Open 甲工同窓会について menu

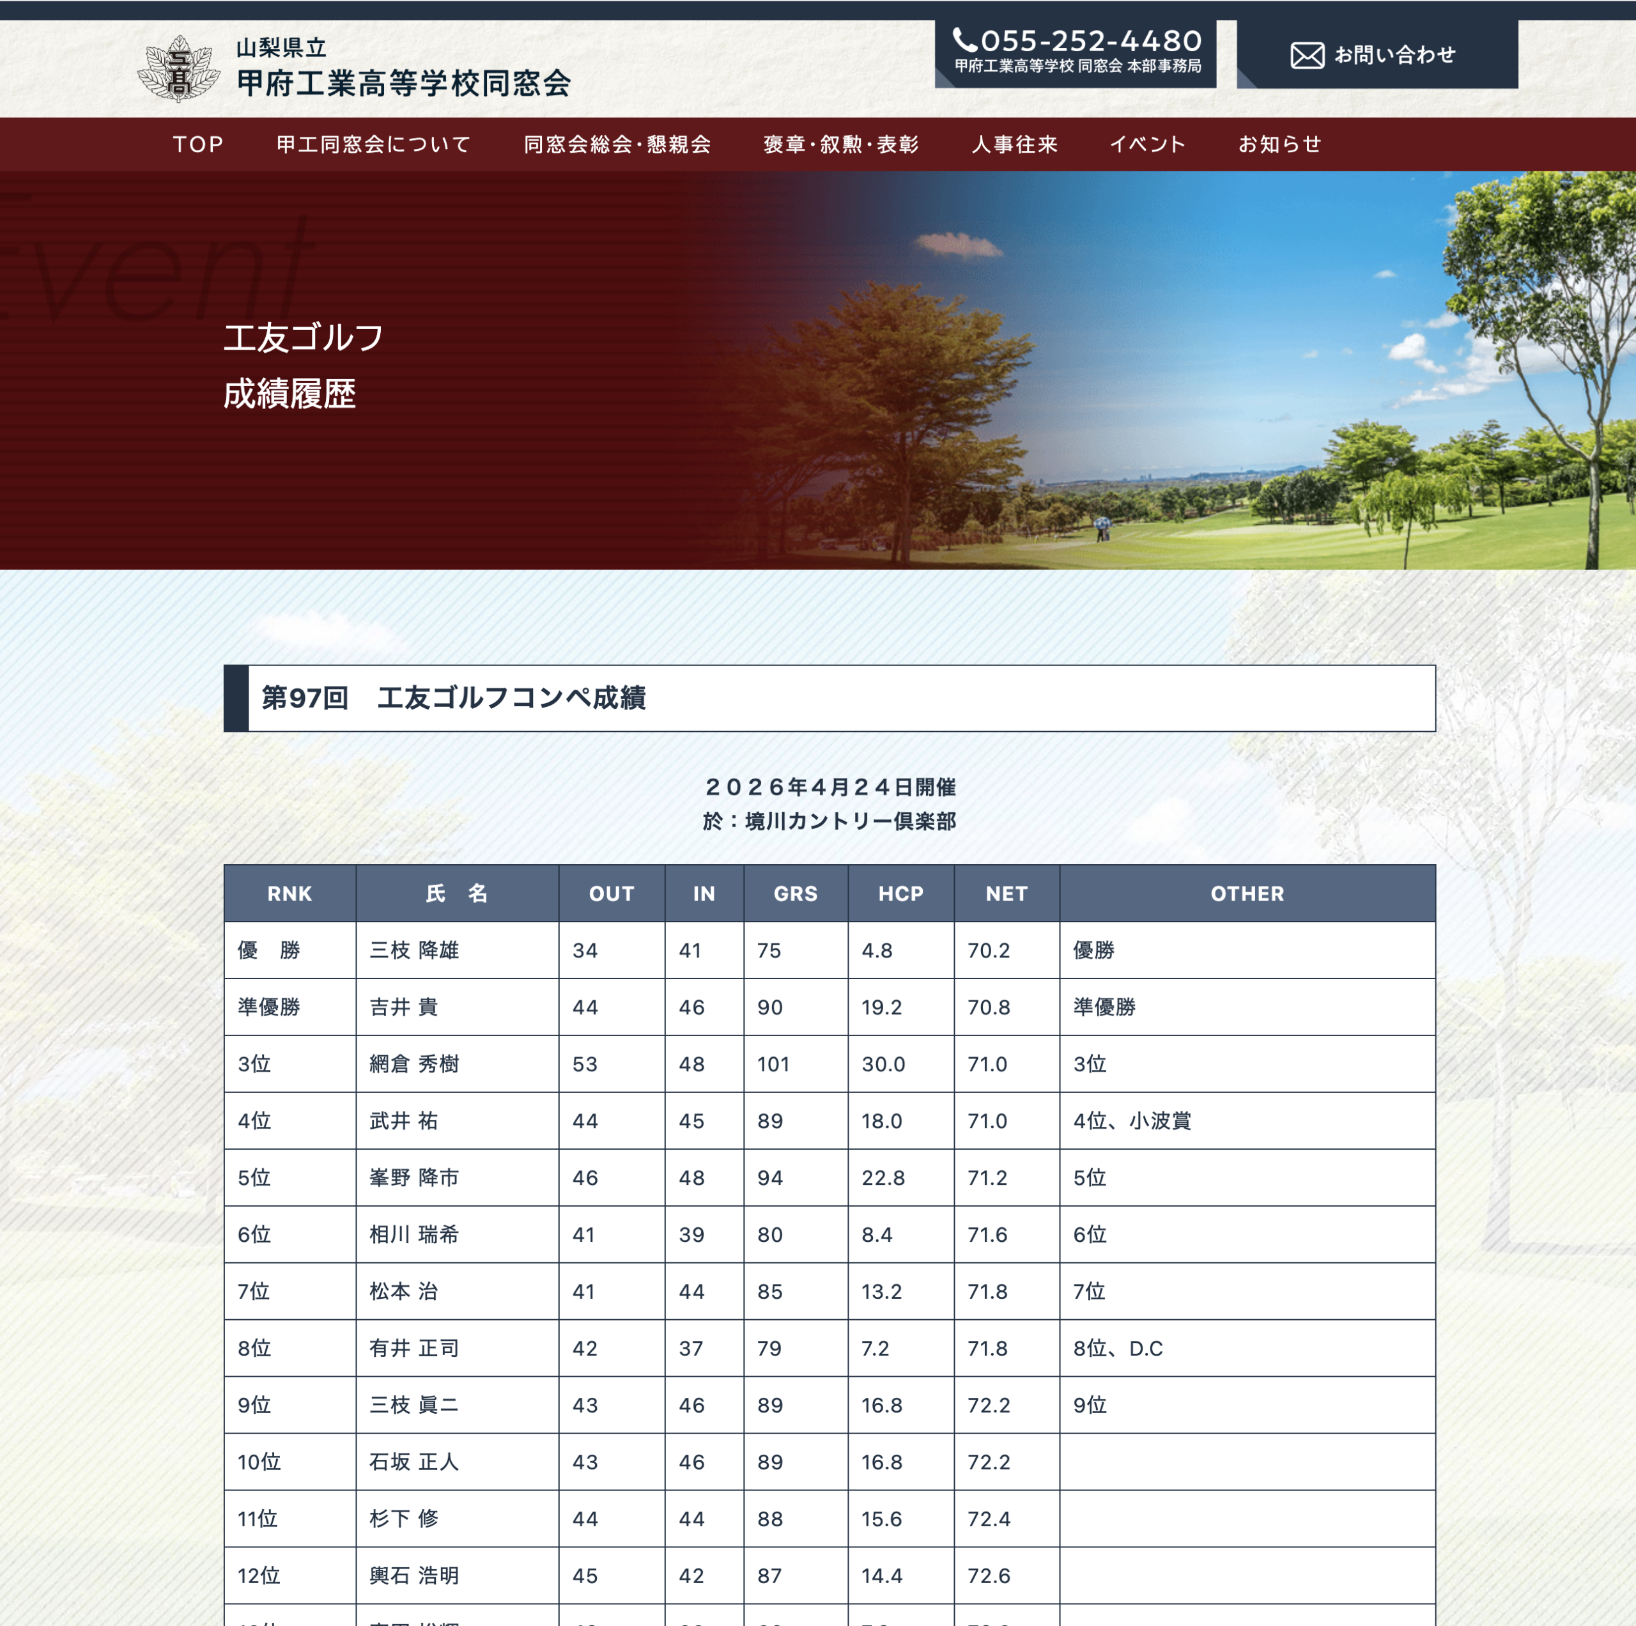[x=373, y=145]
